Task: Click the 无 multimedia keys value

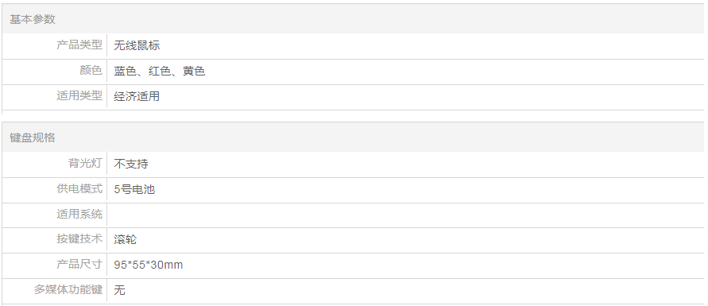Action: click(x=120, y=290)
